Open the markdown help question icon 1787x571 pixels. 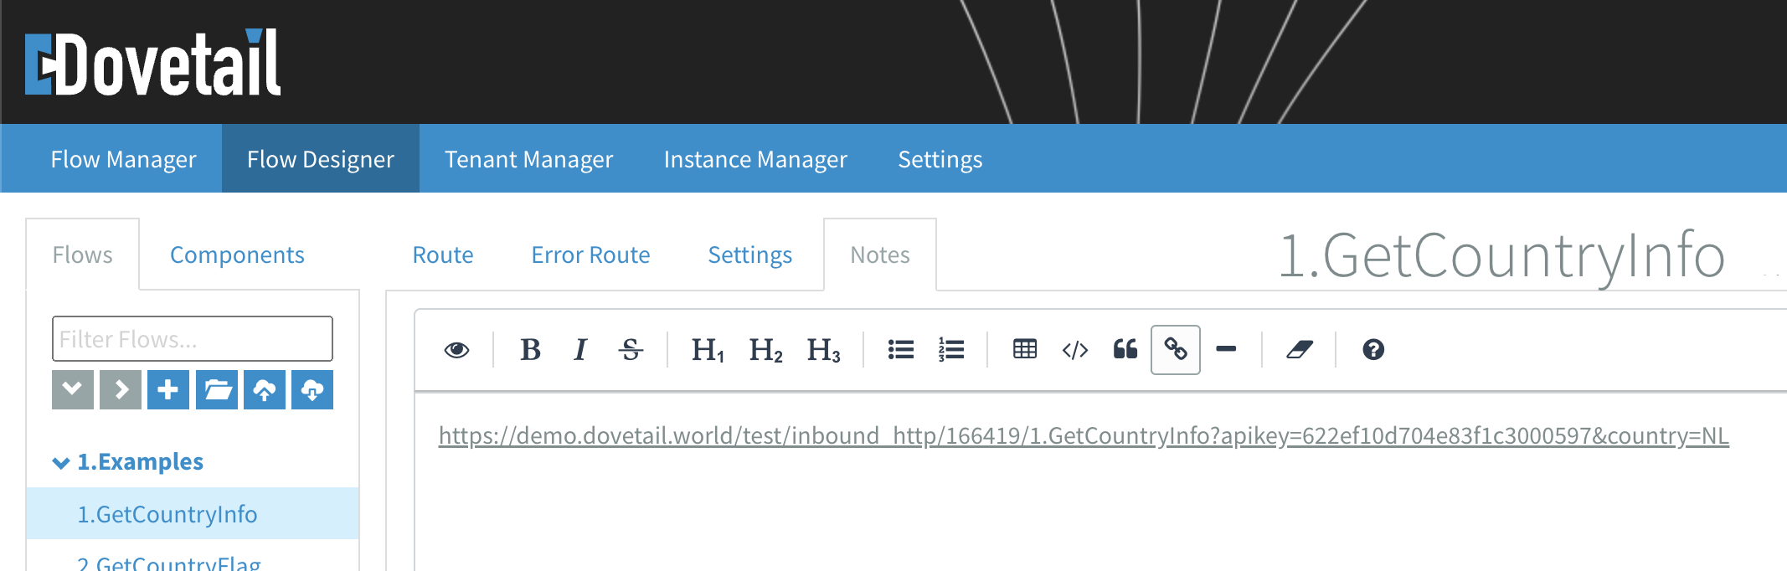(1373, 349)
